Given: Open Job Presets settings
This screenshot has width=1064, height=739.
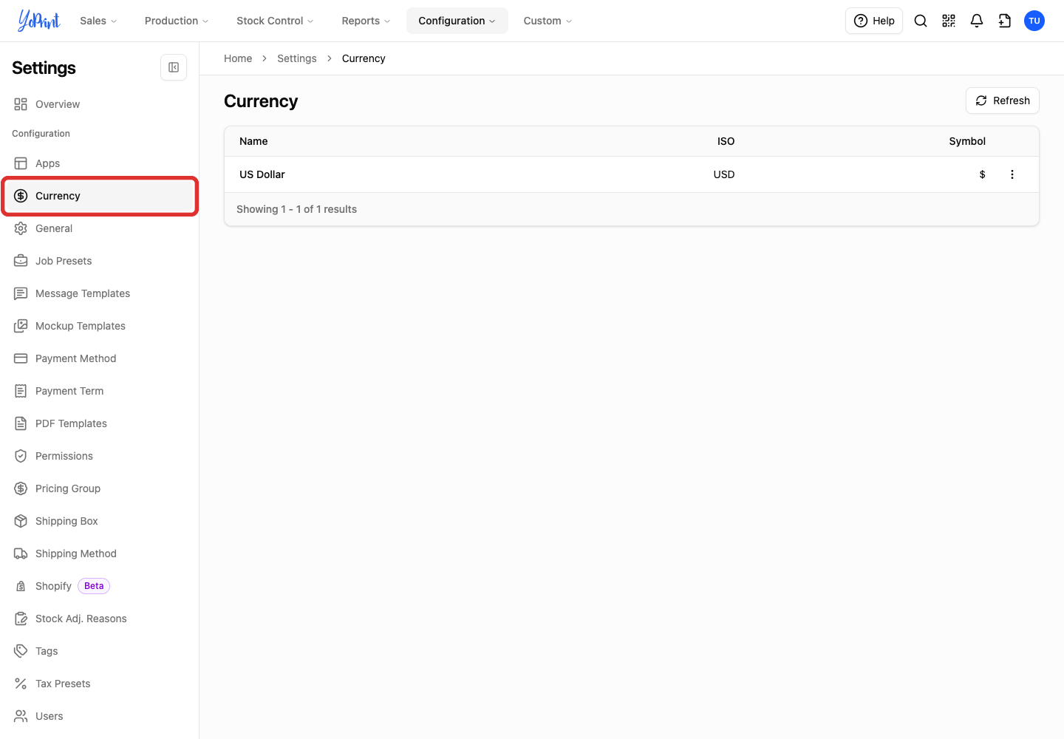Looking at the screenshot, I should pyautogui.click(x=100, y=261).
